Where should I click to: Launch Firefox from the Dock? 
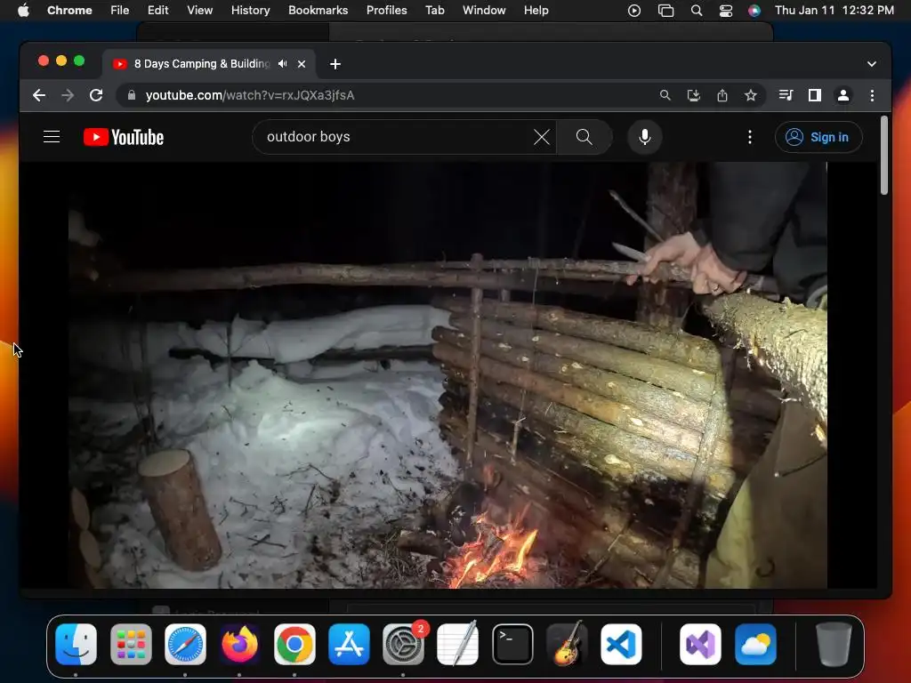click(240, 644)
